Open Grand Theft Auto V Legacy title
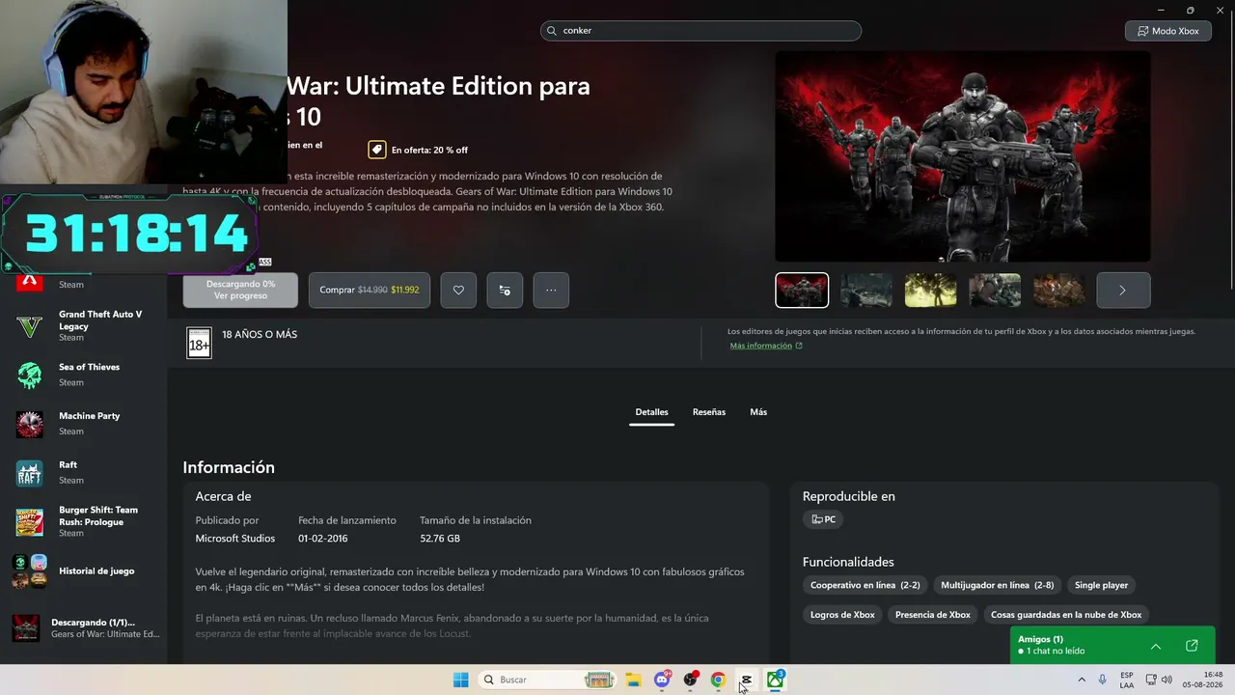This screenshot has width=1235, height=695. click(100, 320)
